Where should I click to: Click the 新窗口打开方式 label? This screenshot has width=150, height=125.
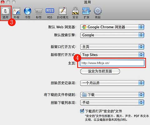pyautogui.click(x=63, y=47)
